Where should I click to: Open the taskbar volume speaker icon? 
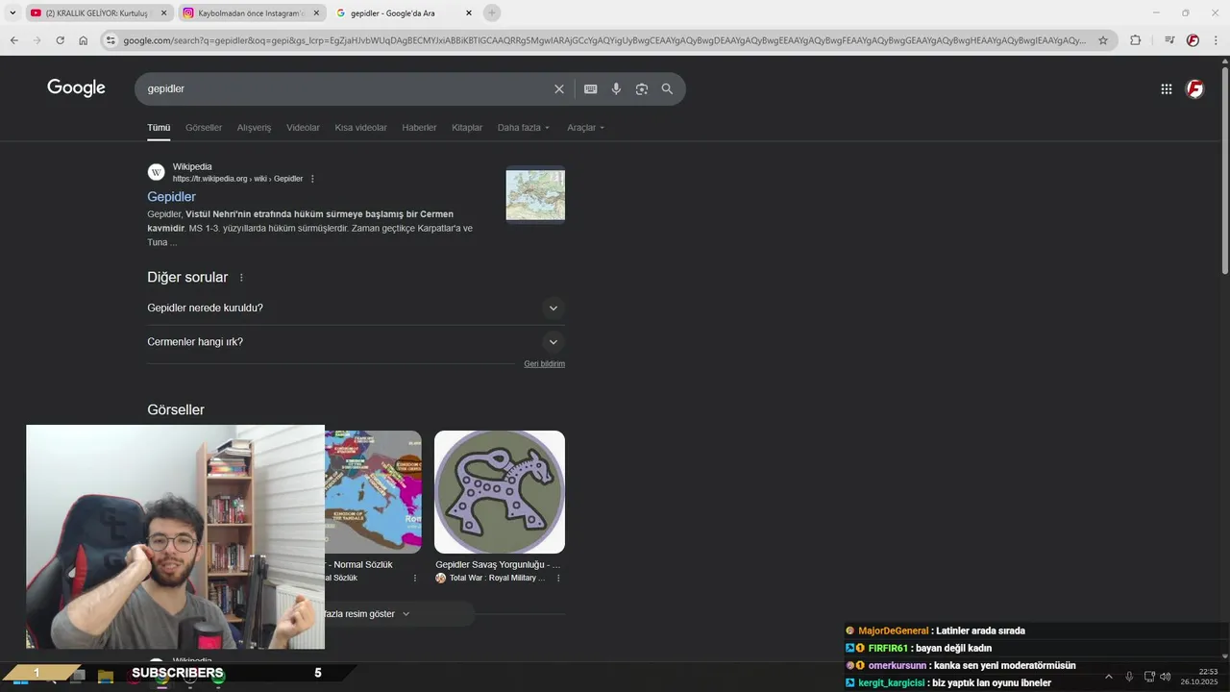pos(1165,677)
